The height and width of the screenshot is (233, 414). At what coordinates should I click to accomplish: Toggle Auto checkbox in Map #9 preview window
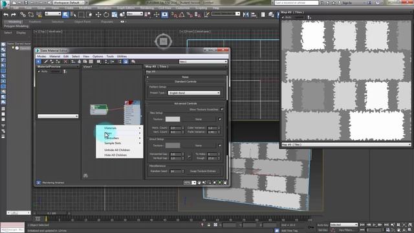click(283, 17)
